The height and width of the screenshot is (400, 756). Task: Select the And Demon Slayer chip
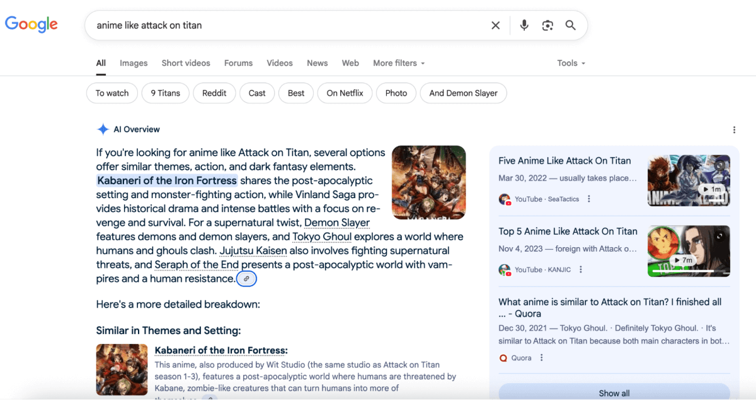point(463,93)
